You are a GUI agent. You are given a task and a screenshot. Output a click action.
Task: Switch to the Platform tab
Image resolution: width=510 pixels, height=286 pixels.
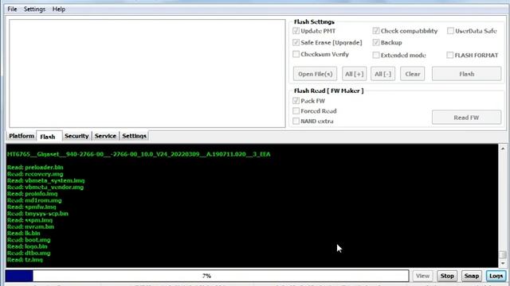click(22, 136)
